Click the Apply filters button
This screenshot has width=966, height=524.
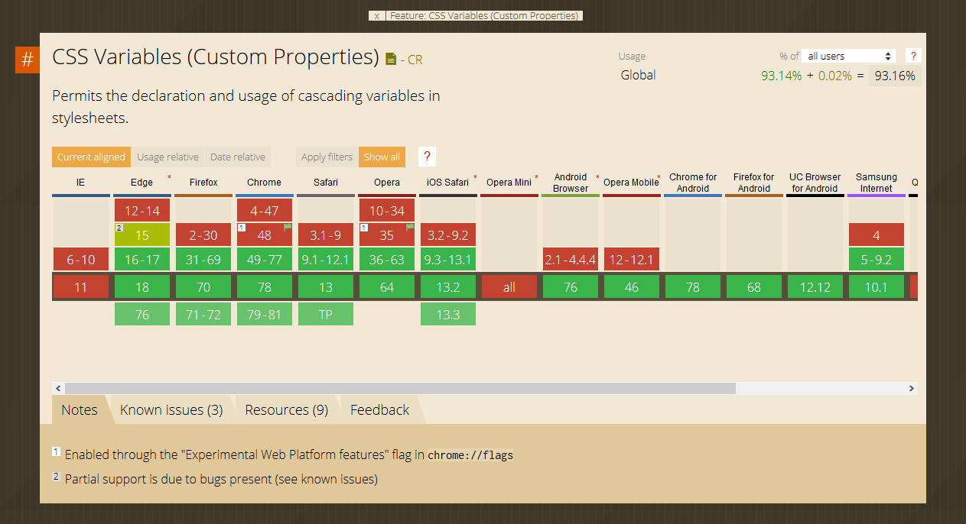tap(326, 156)
